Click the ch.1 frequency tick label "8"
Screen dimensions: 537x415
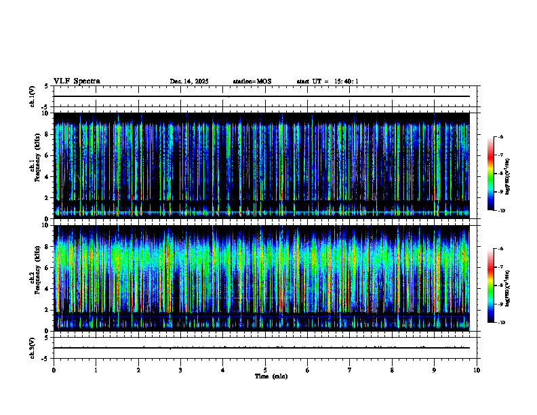(x=47, y=134)
